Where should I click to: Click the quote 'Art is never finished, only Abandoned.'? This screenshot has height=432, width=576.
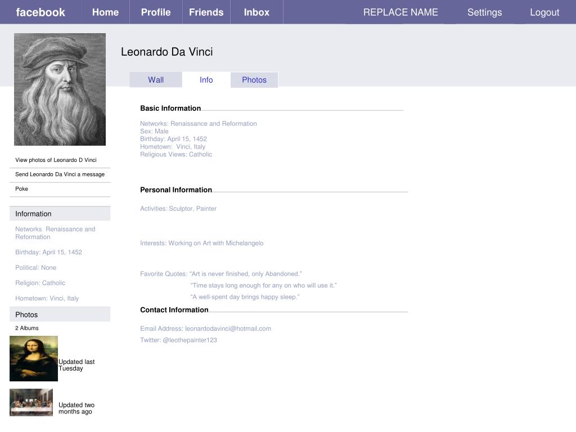click(245, 274)
